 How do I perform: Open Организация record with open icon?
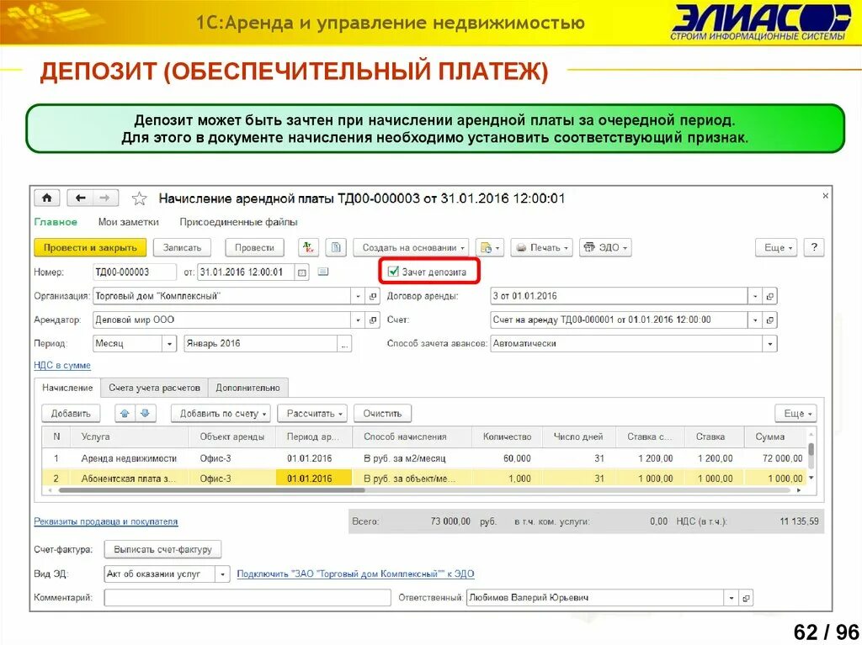coord(373,296)
